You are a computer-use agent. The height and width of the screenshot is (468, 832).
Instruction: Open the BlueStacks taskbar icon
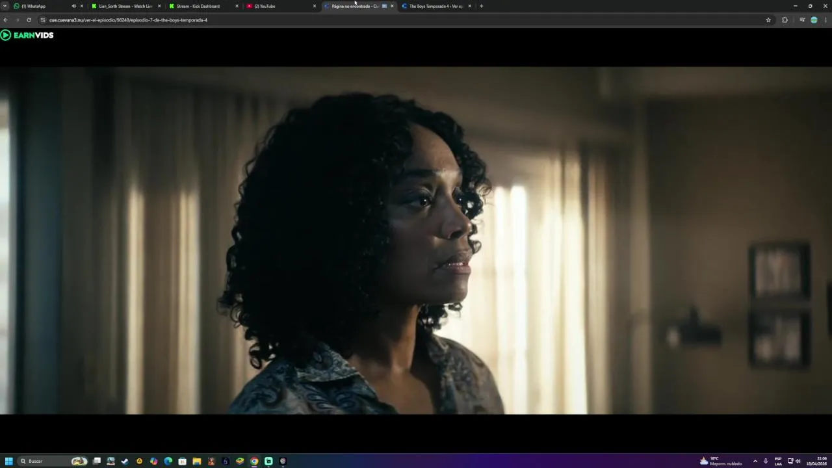(240, 461)
